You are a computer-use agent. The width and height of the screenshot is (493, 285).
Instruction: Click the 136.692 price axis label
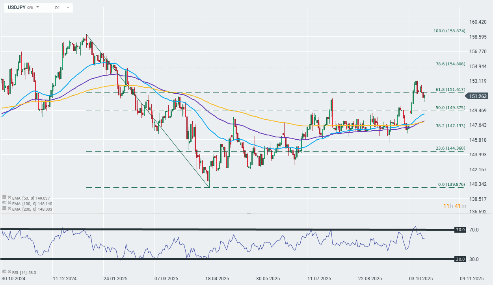pos(478,212)
